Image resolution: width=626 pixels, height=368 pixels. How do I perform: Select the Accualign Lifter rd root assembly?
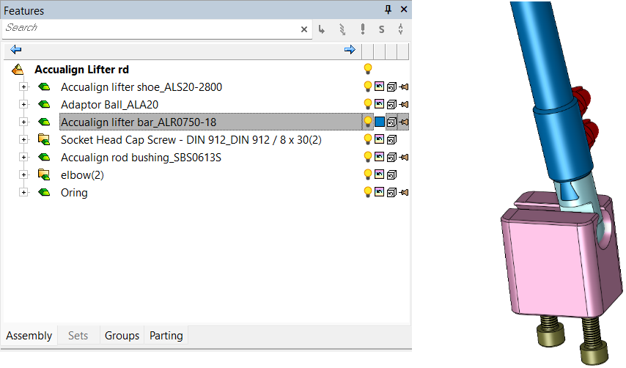pos(81,70)
